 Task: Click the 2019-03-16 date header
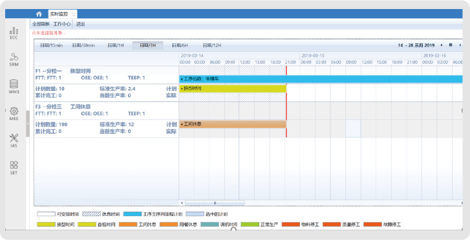(434, 55)
